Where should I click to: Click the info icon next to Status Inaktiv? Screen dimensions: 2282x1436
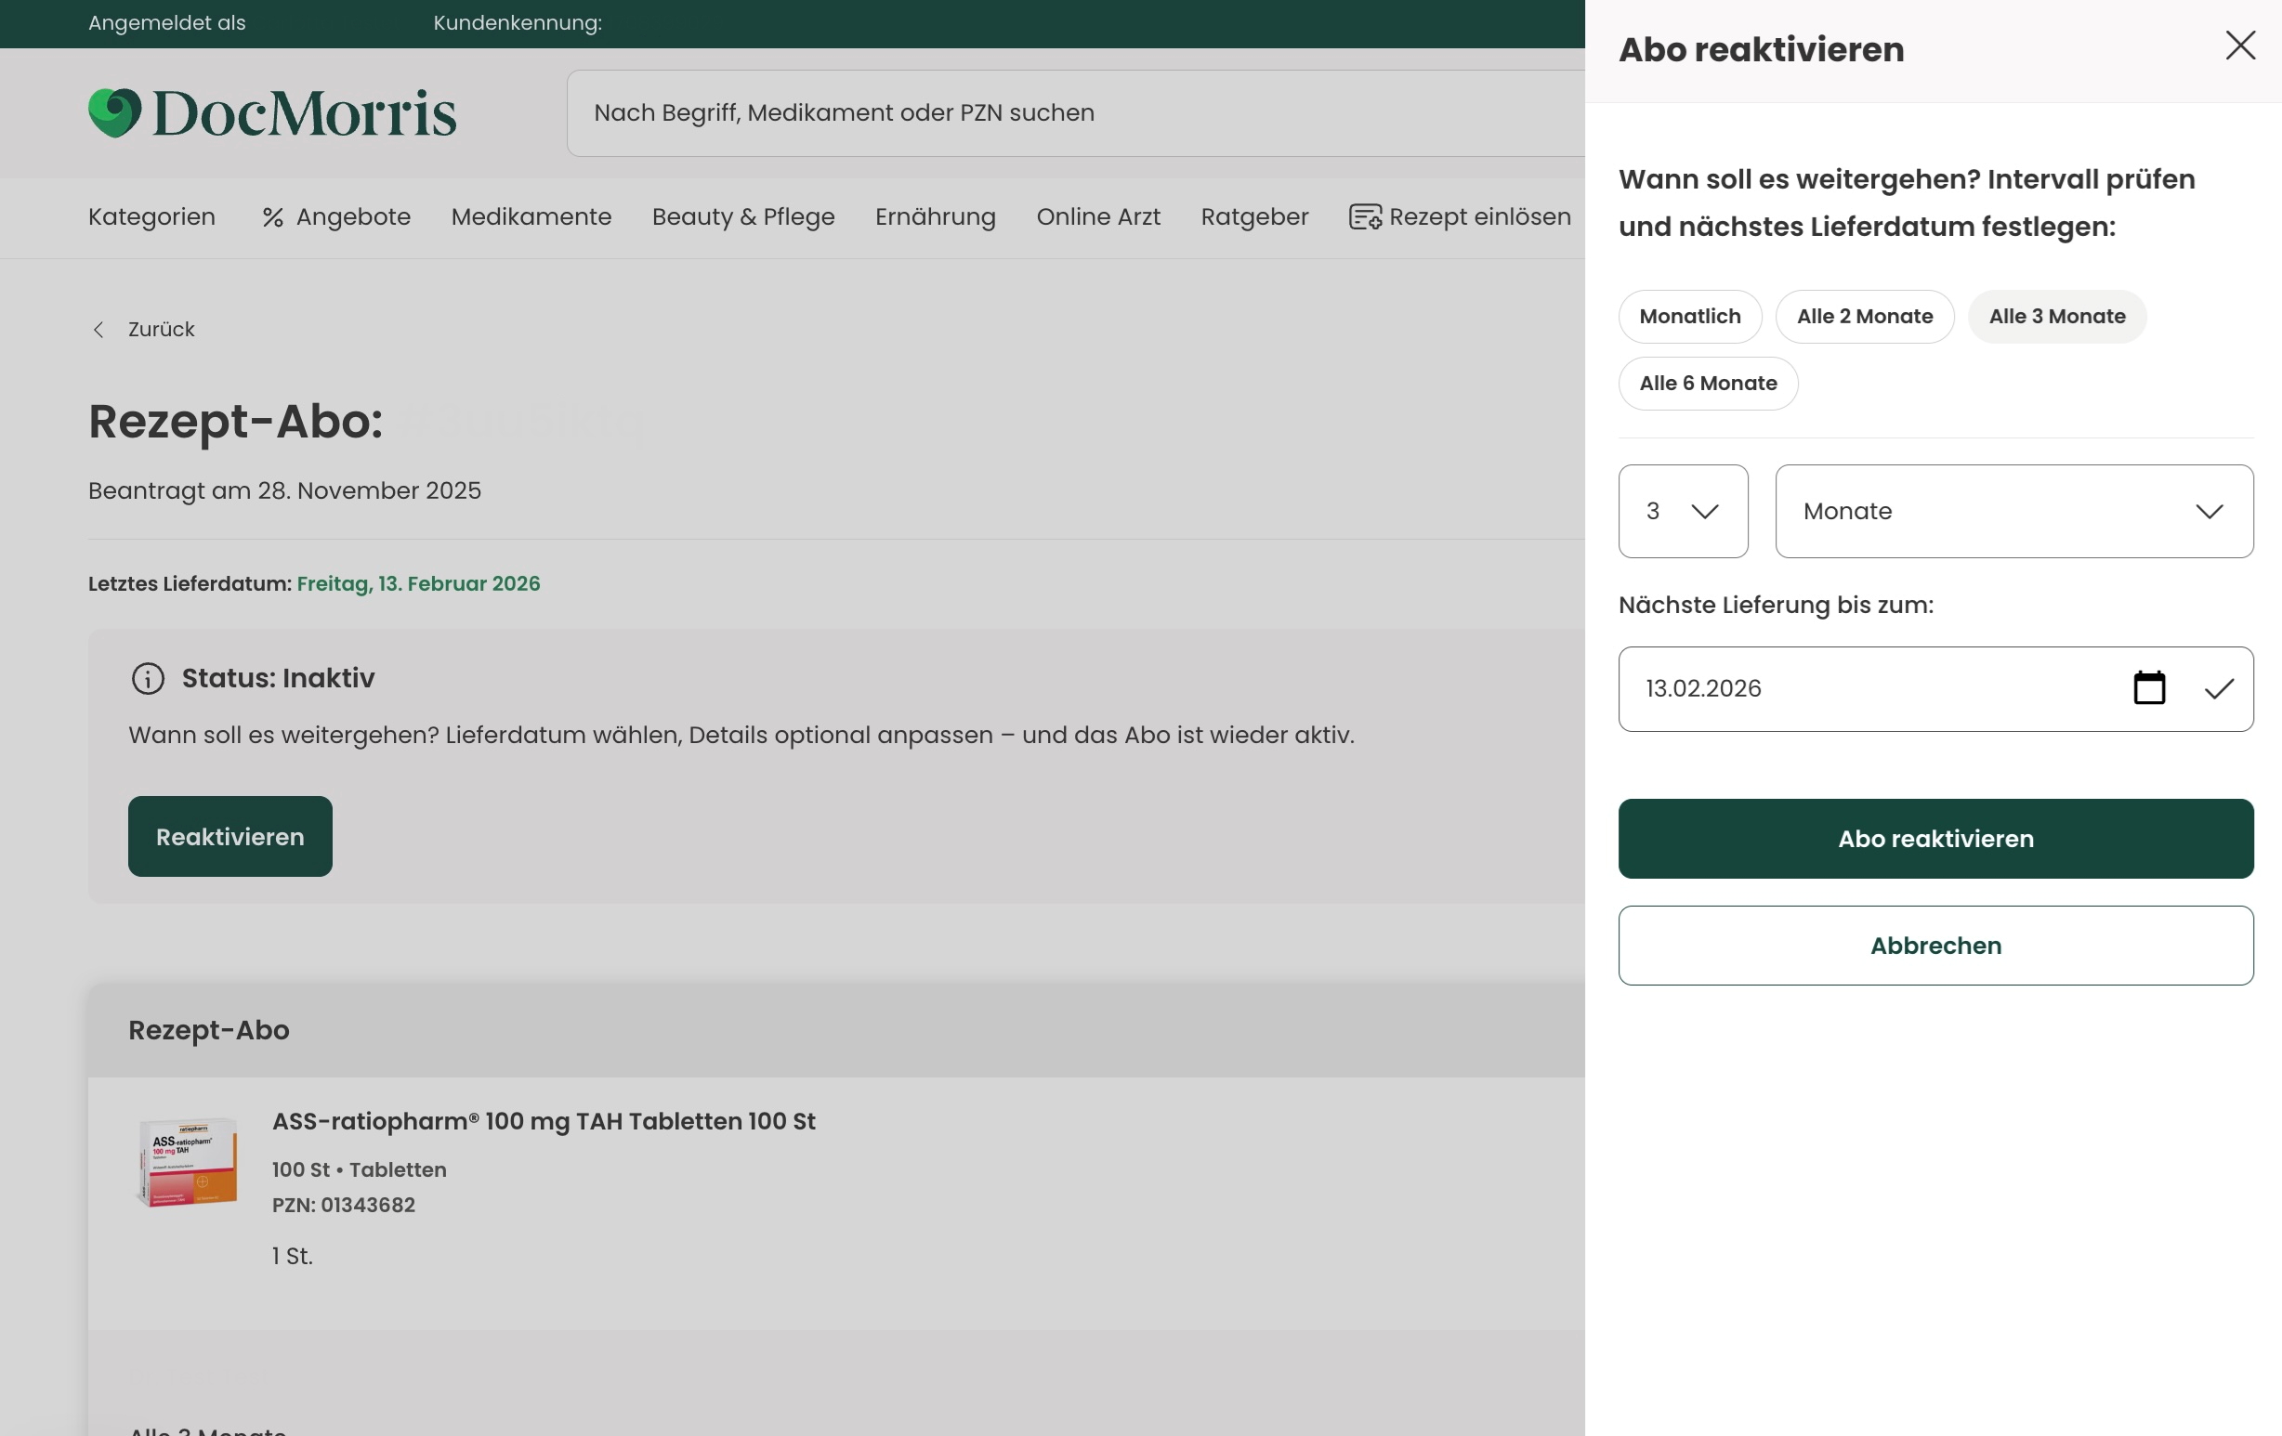pyautogui.click(x=148, y=678)
